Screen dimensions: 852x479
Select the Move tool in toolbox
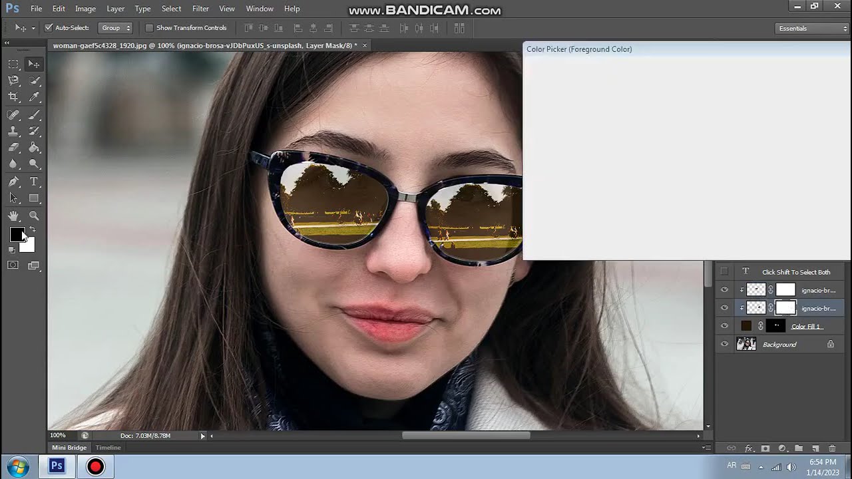coord(34,64)
